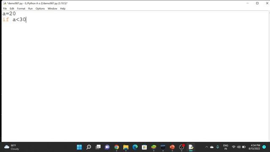This screenshot has width=270, height=152.
Task: Open the Format menu
Action: (x=21, y=8)
